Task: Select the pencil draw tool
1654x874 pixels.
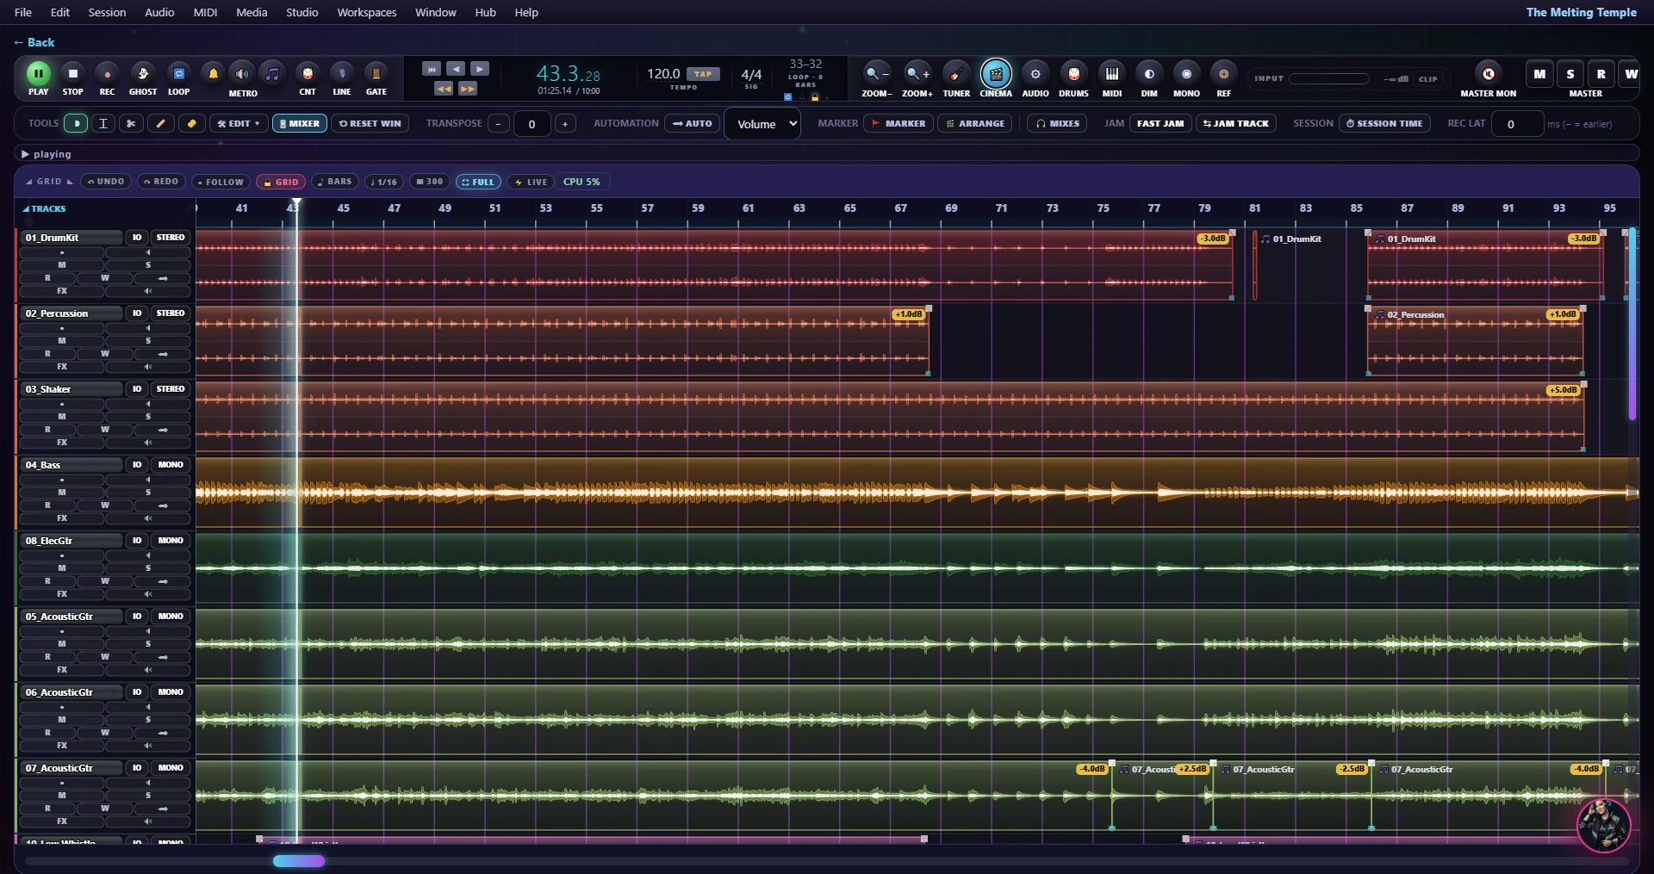Action: point(160,123)
